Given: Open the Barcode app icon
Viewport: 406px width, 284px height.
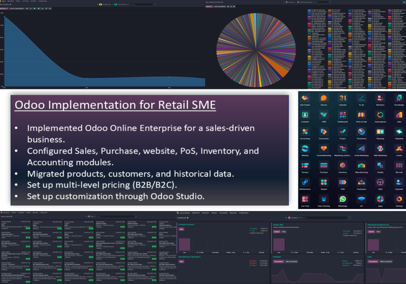Looking at the screenshot, I should tap(398, 165).
